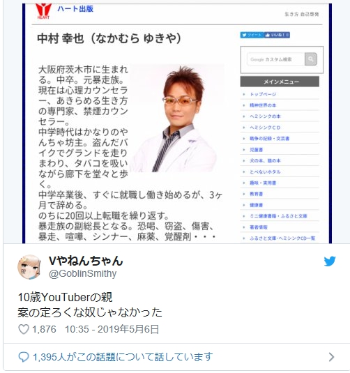Screen dimensions: 350x373
Task: Click the Twitter bird icon in tweet card
Action: (330, 261)
